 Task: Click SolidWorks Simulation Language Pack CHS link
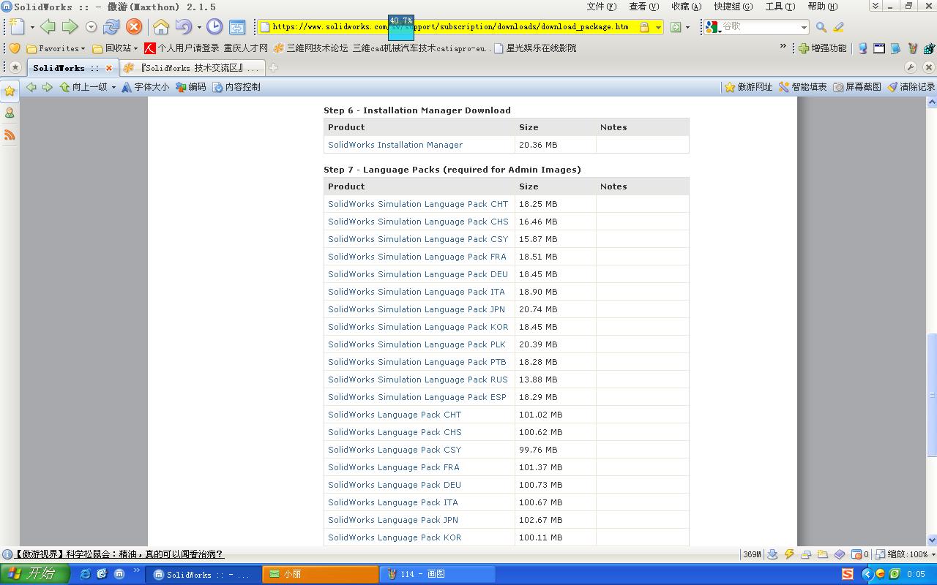point(418,222)
